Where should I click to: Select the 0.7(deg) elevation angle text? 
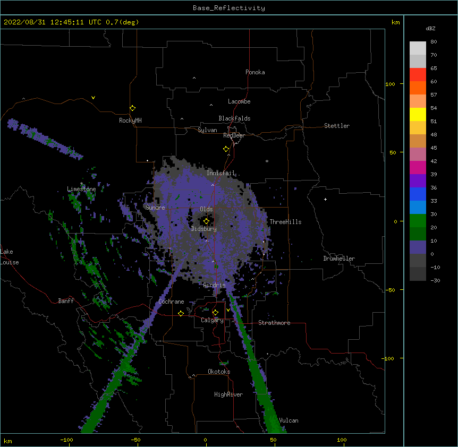click(122, 22)
